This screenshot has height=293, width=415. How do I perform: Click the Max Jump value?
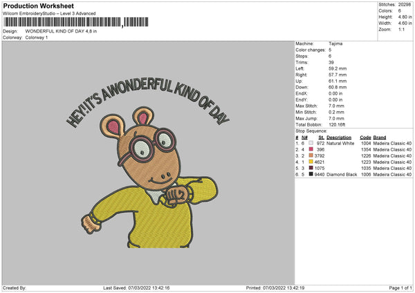pyautogui.click(x=336, y=118)
